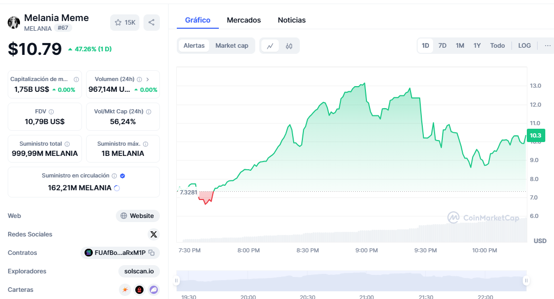The height and width of the screenshot is (299, 554).
Task: Open the Noticias tab
Action: [292, 20]
